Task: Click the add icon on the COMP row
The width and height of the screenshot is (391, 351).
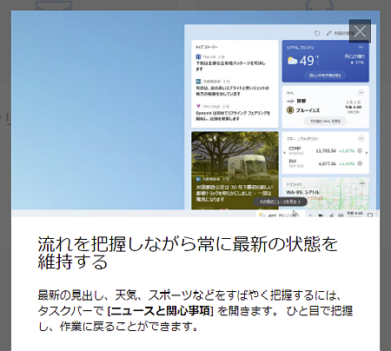Action: point(360,150)
